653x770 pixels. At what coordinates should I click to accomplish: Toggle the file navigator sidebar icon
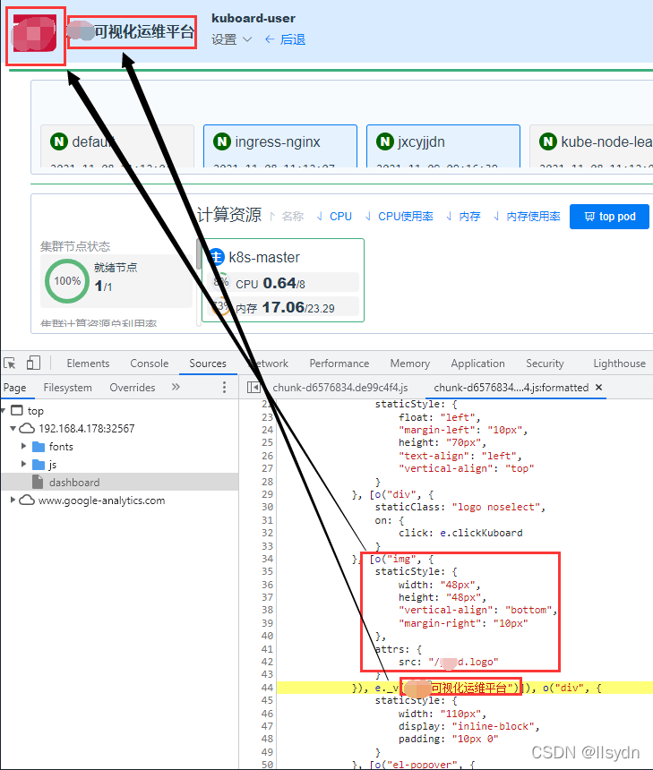[x=253, y=388]
